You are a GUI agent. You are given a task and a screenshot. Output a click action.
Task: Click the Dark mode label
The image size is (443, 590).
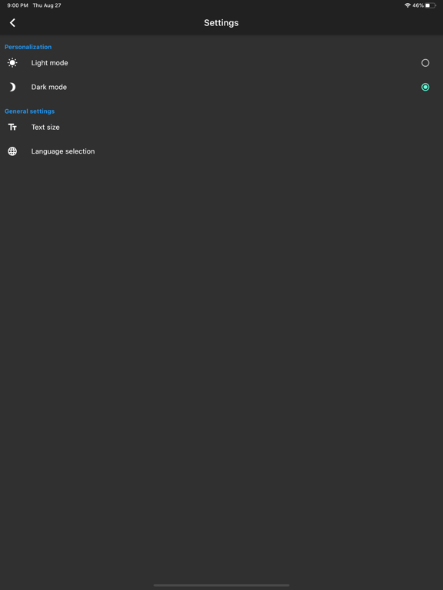[x=49, y=87]
